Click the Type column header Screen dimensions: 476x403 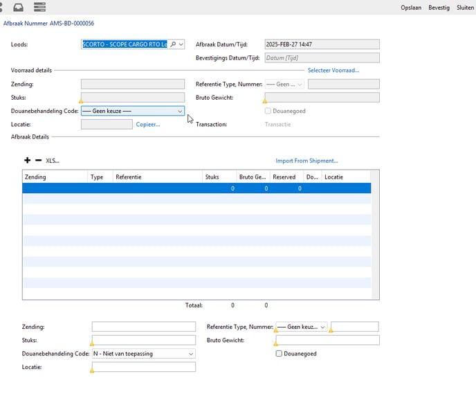click(100, 177)
